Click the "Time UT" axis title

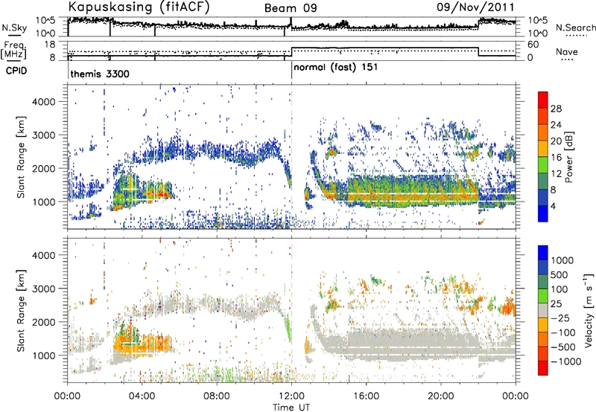[x=291, y=408]
